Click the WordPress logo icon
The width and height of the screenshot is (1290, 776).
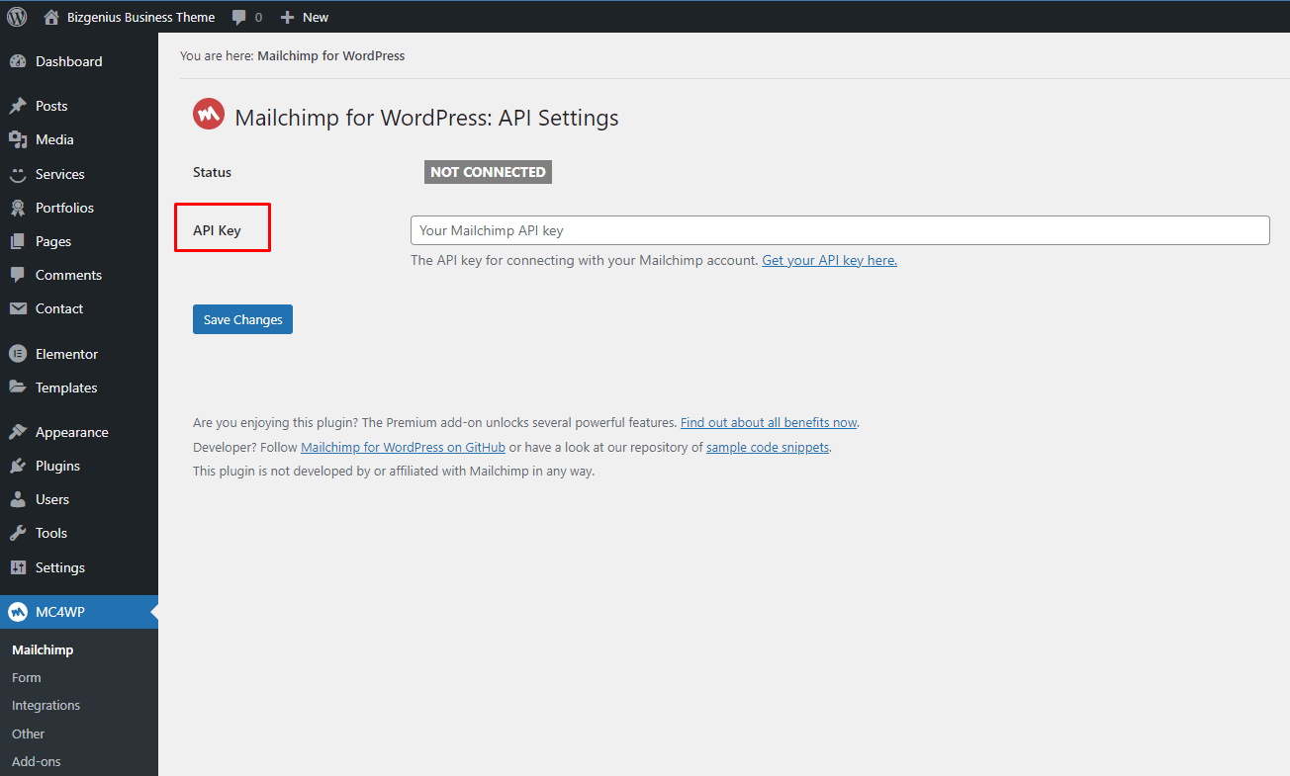(17, 17)
